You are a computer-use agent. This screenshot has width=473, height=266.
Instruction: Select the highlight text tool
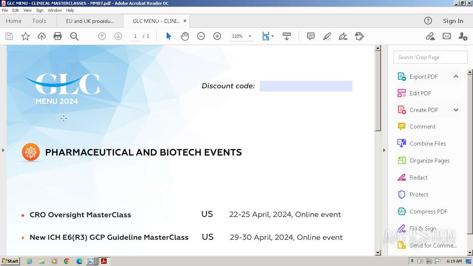coord(327,36)
